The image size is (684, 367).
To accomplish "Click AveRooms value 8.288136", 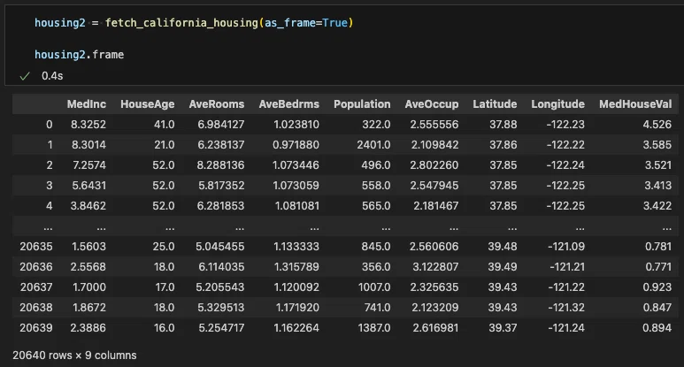I will coord(220,165).
